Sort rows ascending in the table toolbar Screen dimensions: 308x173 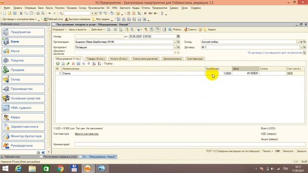click(94, 63)
